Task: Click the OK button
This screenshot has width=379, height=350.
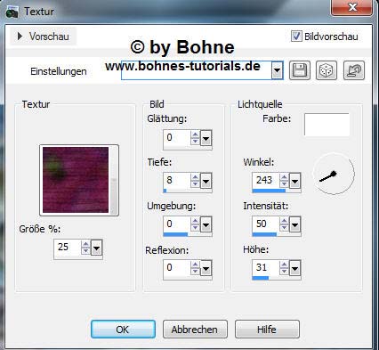Action: (123, 330)
